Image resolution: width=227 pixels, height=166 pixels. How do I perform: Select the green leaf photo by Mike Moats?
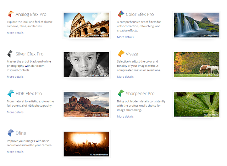(196, 104)
